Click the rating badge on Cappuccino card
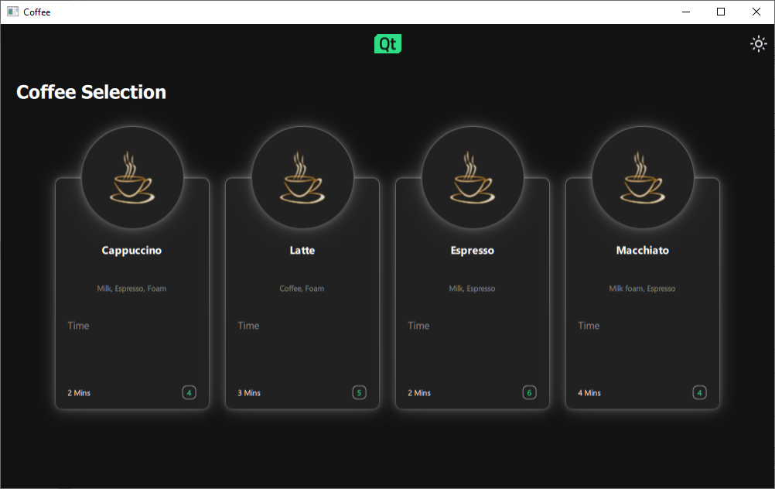 (189, 392)
